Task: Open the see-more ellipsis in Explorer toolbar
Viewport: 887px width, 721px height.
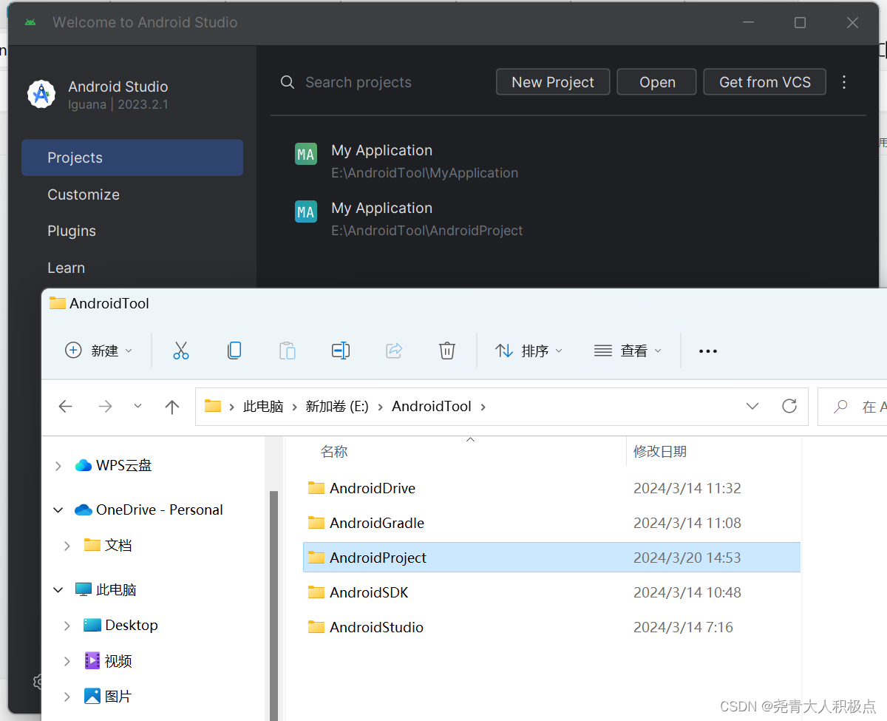Action: pos(708,351)
